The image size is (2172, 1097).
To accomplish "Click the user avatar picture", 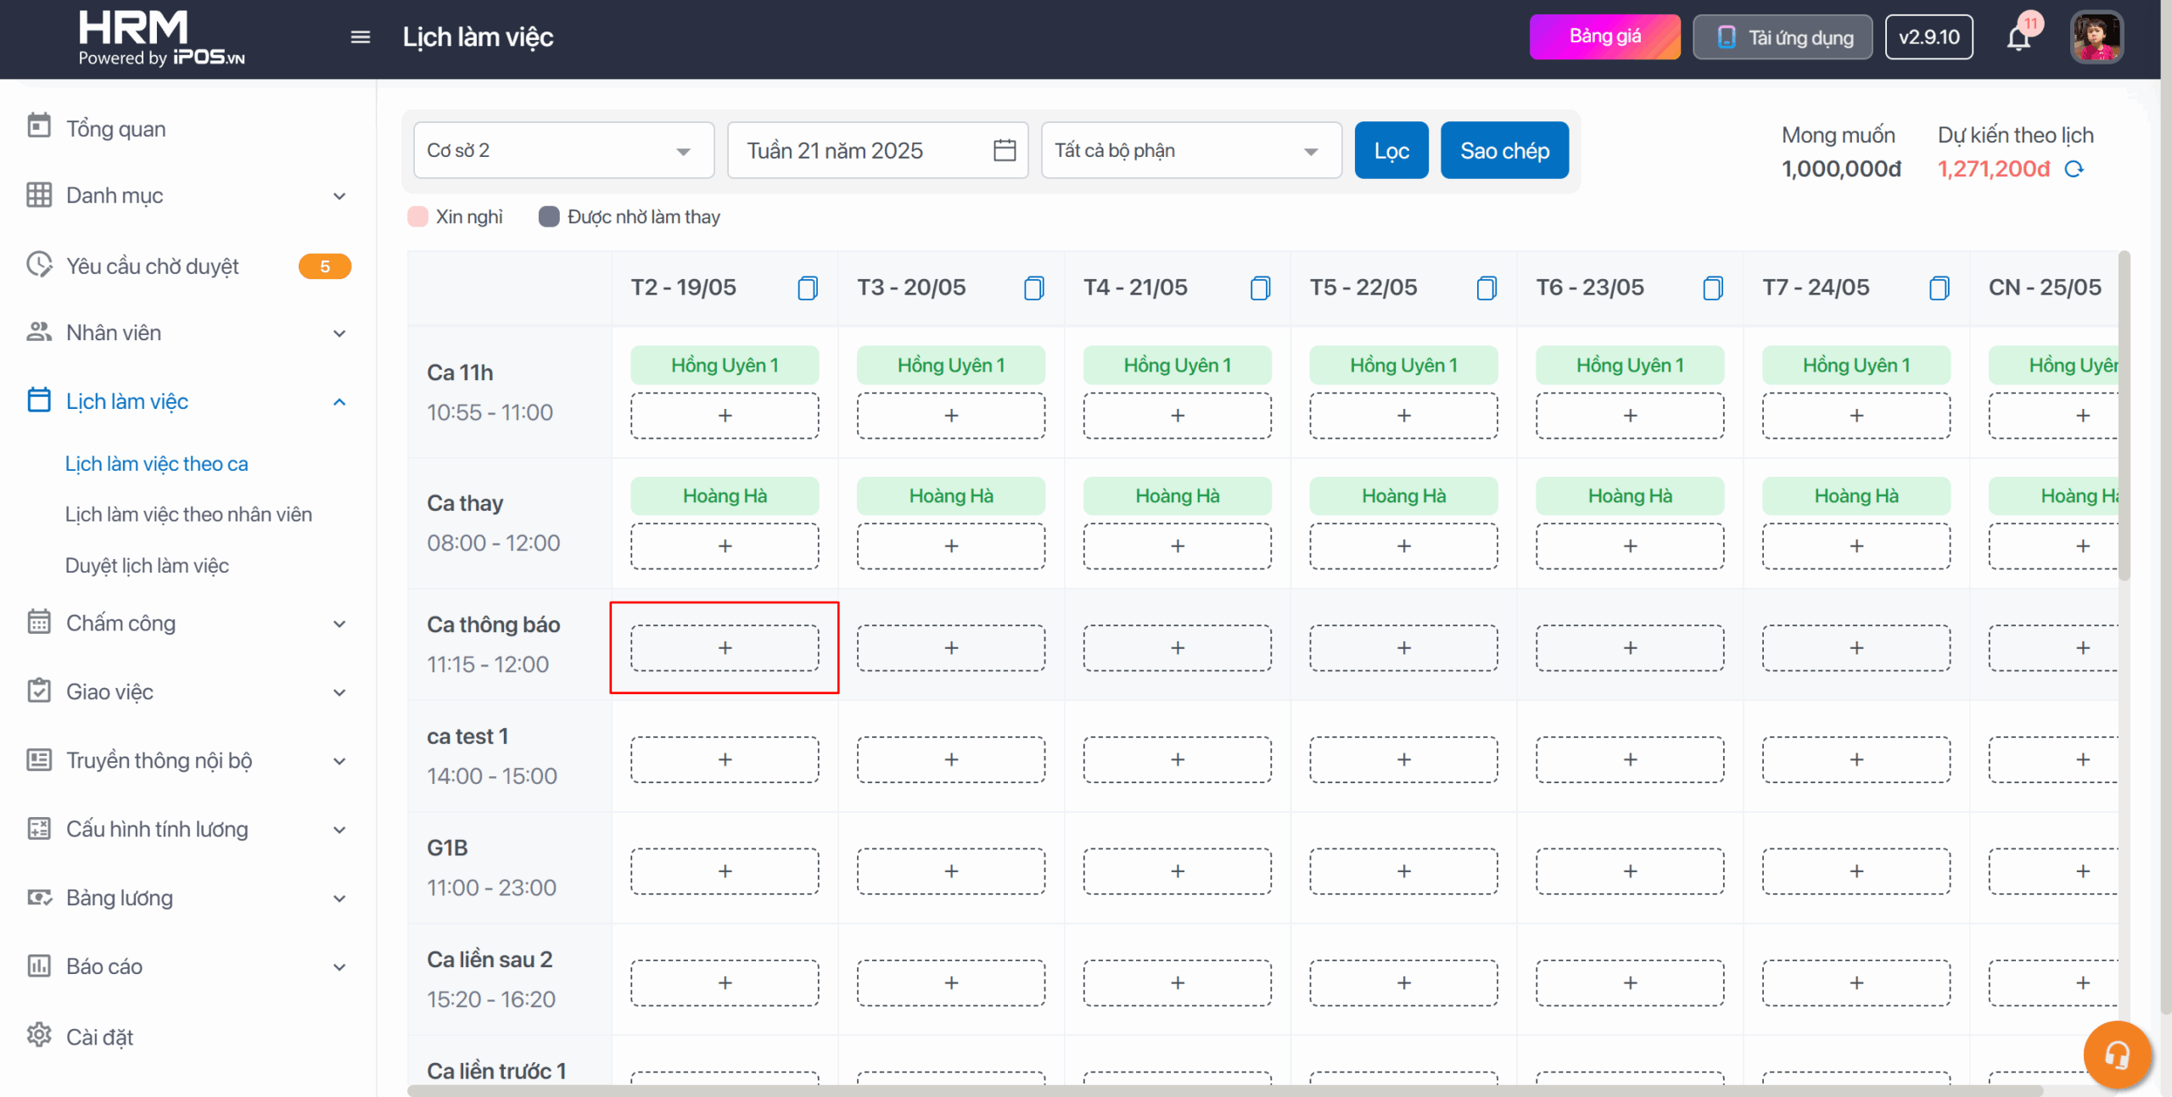I will (2096, 37).
